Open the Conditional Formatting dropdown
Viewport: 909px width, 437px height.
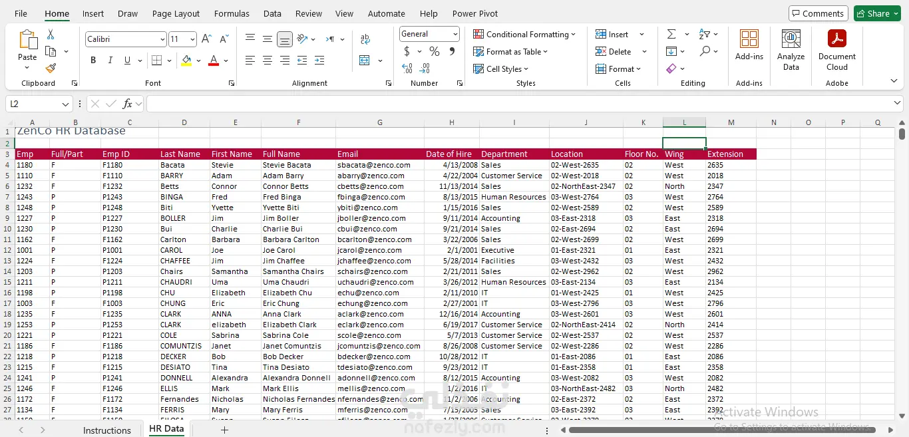click(x=524, y=35)
